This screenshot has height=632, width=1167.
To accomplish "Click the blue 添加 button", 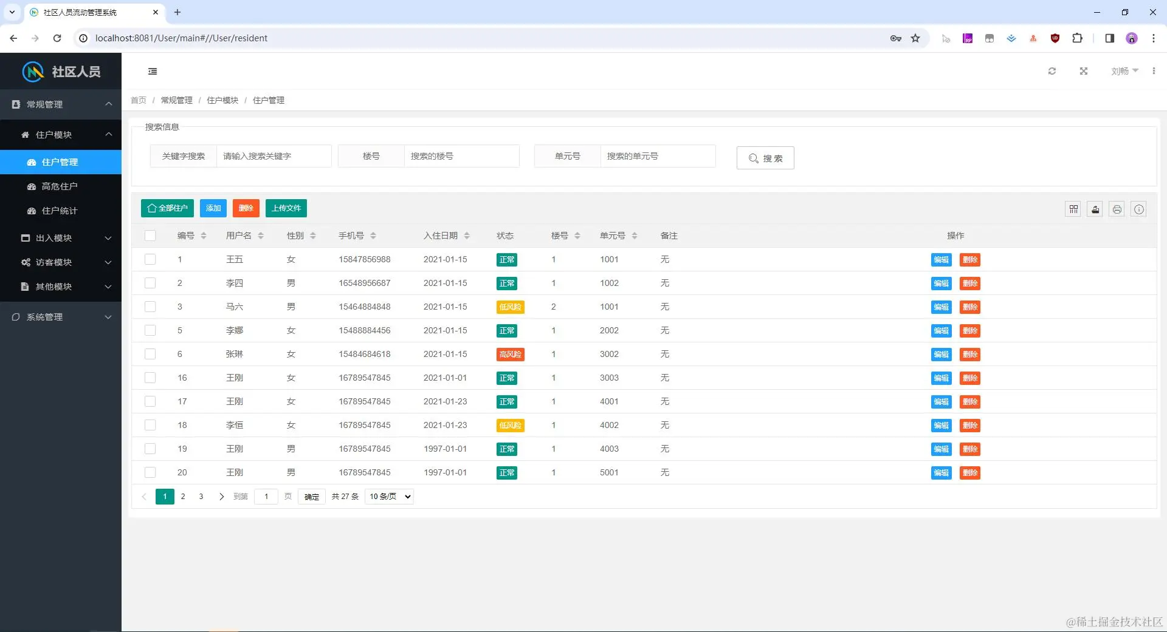I will (x=213, y=208).
